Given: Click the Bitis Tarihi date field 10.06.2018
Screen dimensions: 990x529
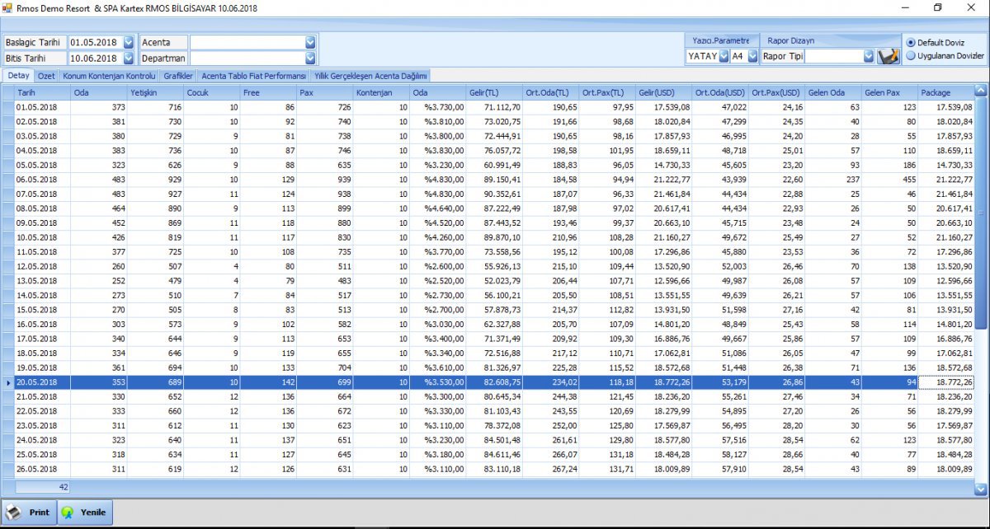Looking at the screenshot, I should (x=95, y=59).
